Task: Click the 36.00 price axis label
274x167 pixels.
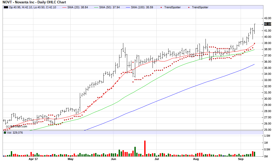Action: (268, 62)
